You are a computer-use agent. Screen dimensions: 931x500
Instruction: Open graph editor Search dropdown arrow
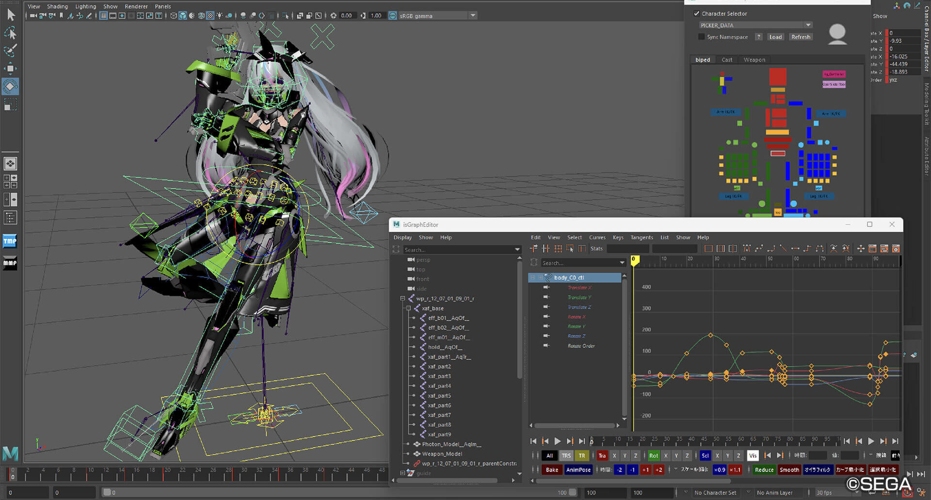622,263
